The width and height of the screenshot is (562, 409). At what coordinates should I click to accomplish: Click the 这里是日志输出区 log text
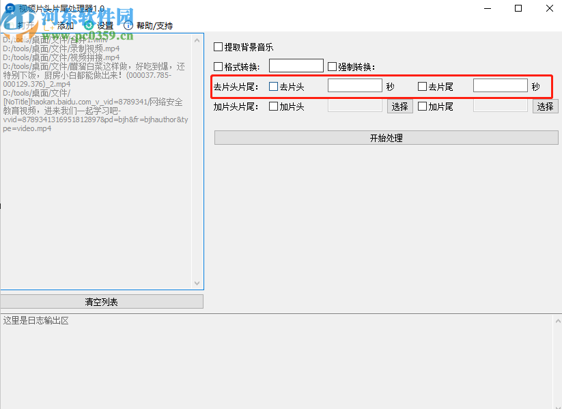click(x=36, y=320)
